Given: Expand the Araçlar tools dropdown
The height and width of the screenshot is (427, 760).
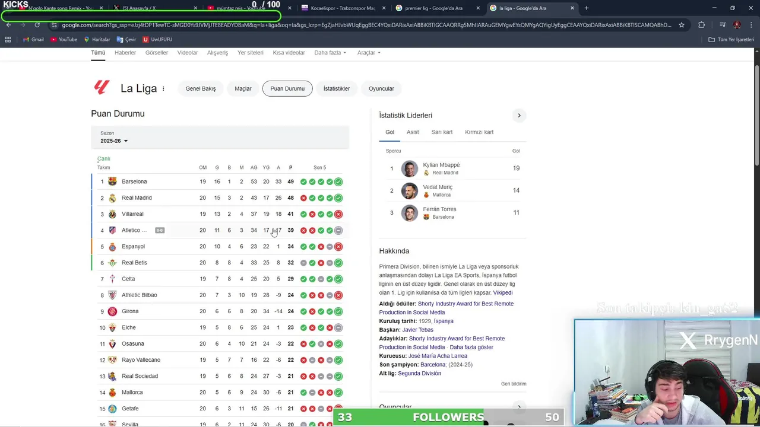Looking at the screenshot, I should click(x=369, y=53).
